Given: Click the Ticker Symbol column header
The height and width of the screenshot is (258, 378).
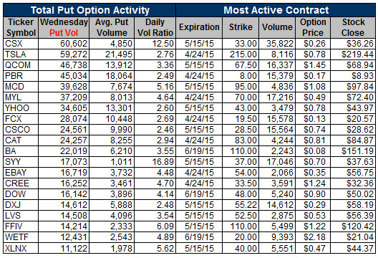Looking at the screenshot, I should click(x=21, y=27).
